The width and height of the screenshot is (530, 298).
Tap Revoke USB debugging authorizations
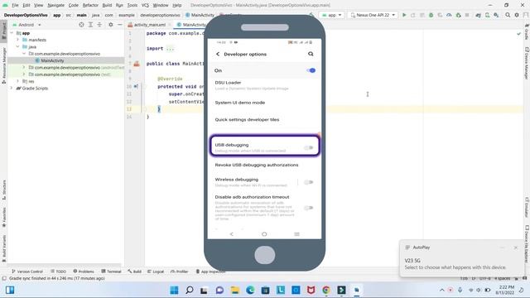257,165
